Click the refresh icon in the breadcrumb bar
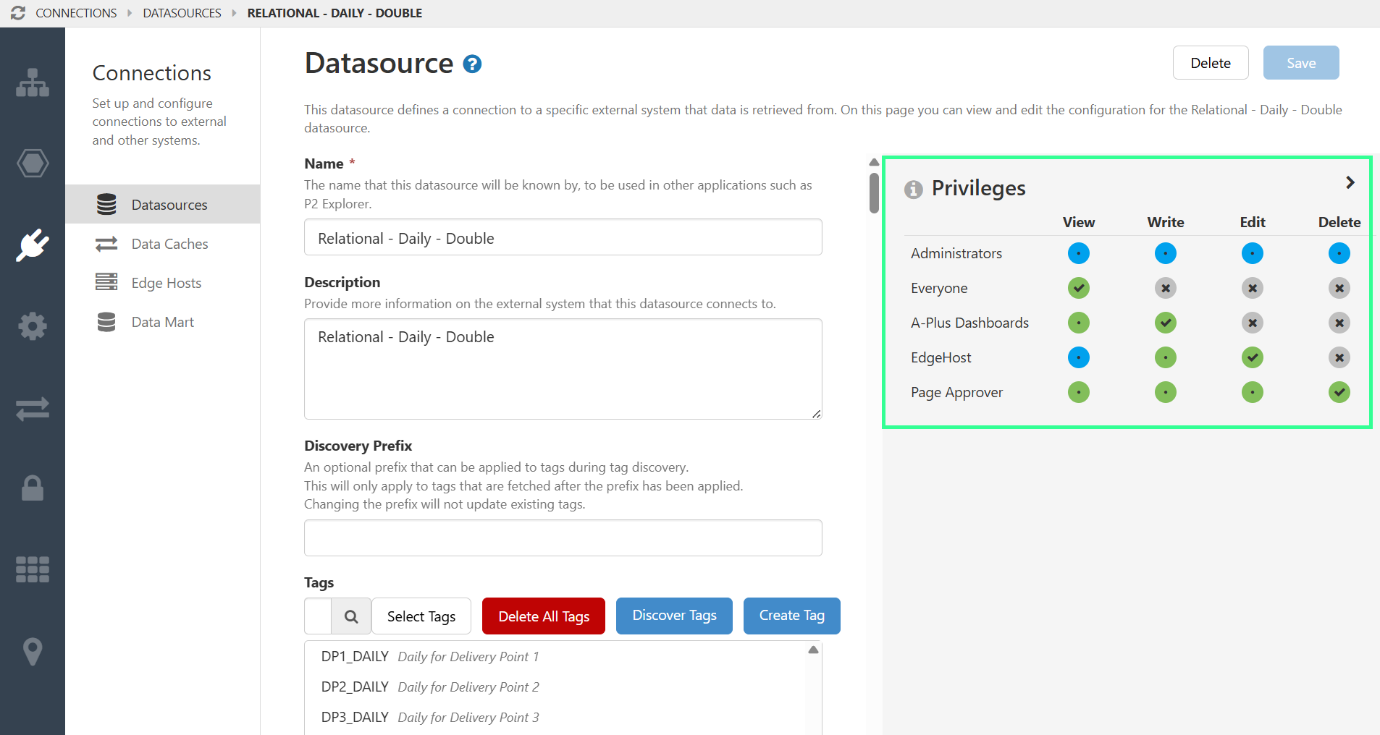This screenshot has width=1380, height=735. click(x=18, y=12)
